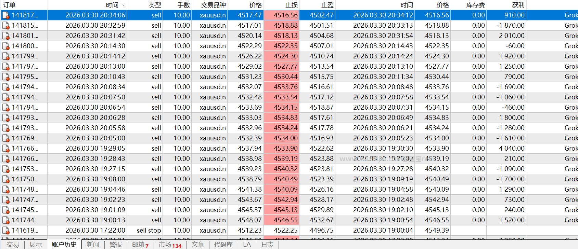This screenshot has height=249, width=578.
Task: Select order number 141769...
Action: coord(25,138)
